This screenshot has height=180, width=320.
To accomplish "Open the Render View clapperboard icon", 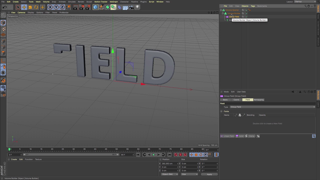I will (x=75, y=7).
